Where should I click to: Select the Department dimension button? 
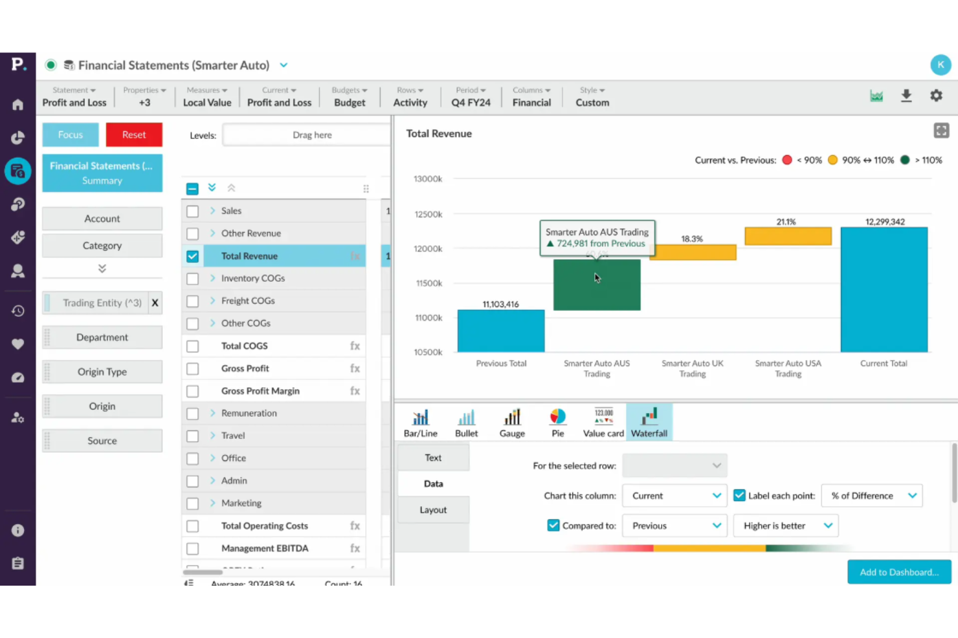click(x=102, y=337)
